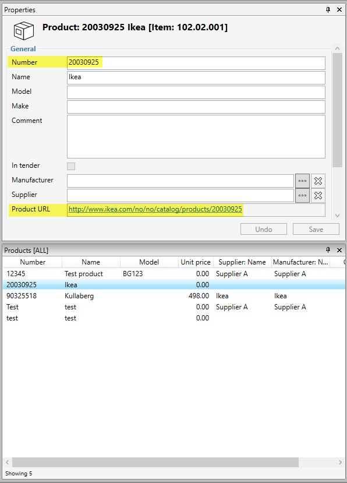This screenshot has width=347, height=483.
Task: Click the Properties scroll down arrow
Action: [338, 216]
